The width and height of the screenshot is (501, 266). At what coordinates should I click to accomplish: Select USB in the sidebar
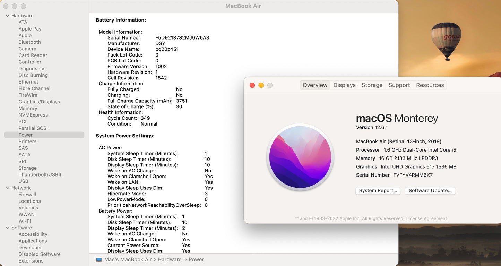[23, 181]
